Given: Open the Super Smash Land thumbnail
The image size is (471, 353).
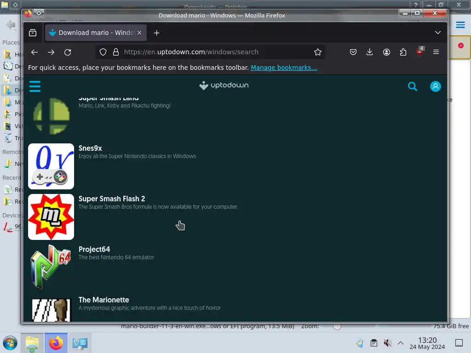Looking at the screenshot, I should point(51,116).
